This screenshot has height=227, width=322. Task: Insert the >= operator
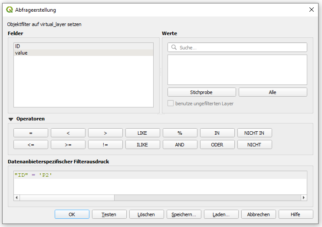point(68,145)
